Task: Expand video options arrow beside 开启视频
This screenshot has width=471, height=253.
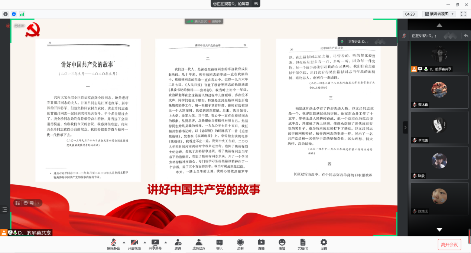Action: point(144,242)
